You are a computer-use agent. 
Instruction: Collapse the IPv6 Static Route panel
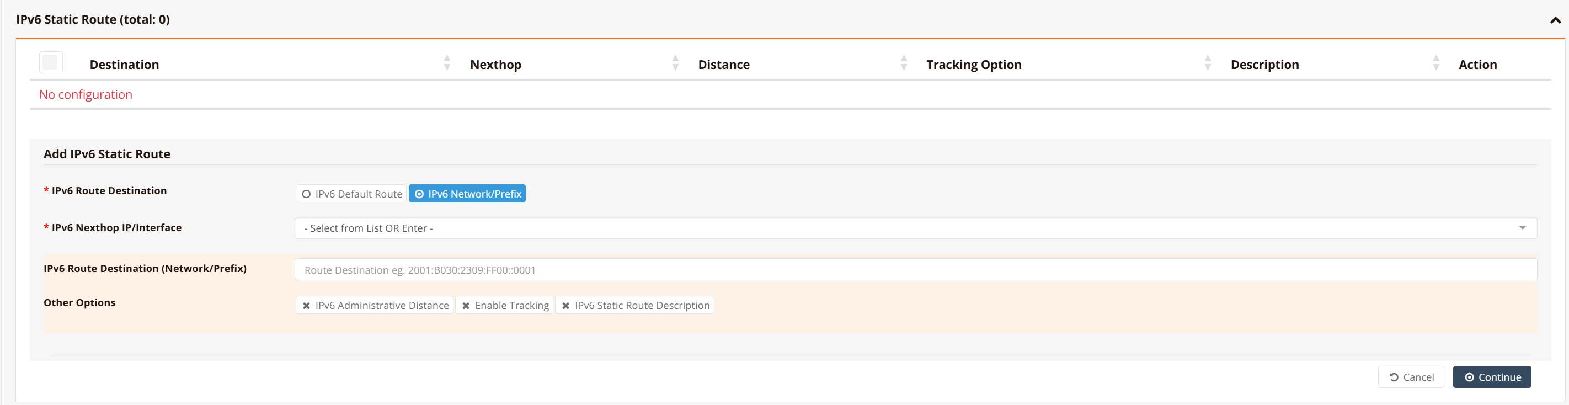1555,20
